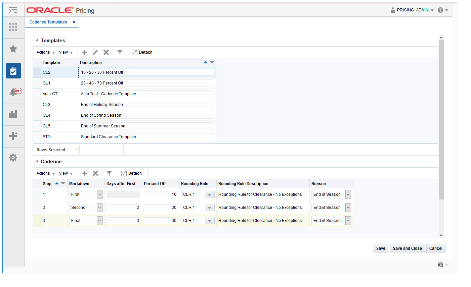Edit the selected template using the pencil icon
This screenshot has height=287, width=471.
point(95,52)
